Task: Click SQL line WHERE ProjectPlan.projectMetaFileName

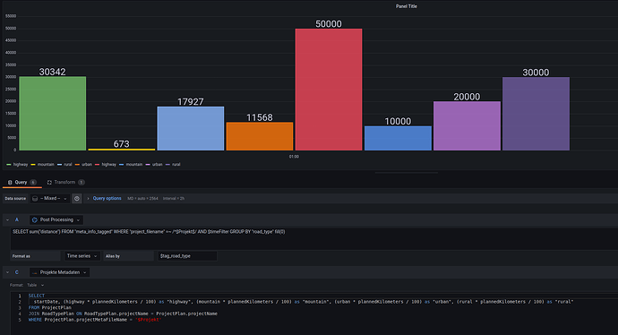Action: pyautogui.click(x=95, y=320)
